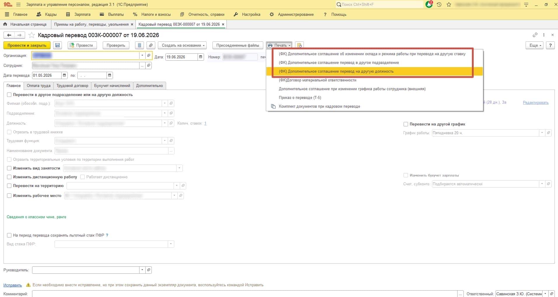This screenshot has width=558, height=297.
Task: Open the Сотрудник record with its open icon
Action: pyautogui.click(x=149, y=65)
